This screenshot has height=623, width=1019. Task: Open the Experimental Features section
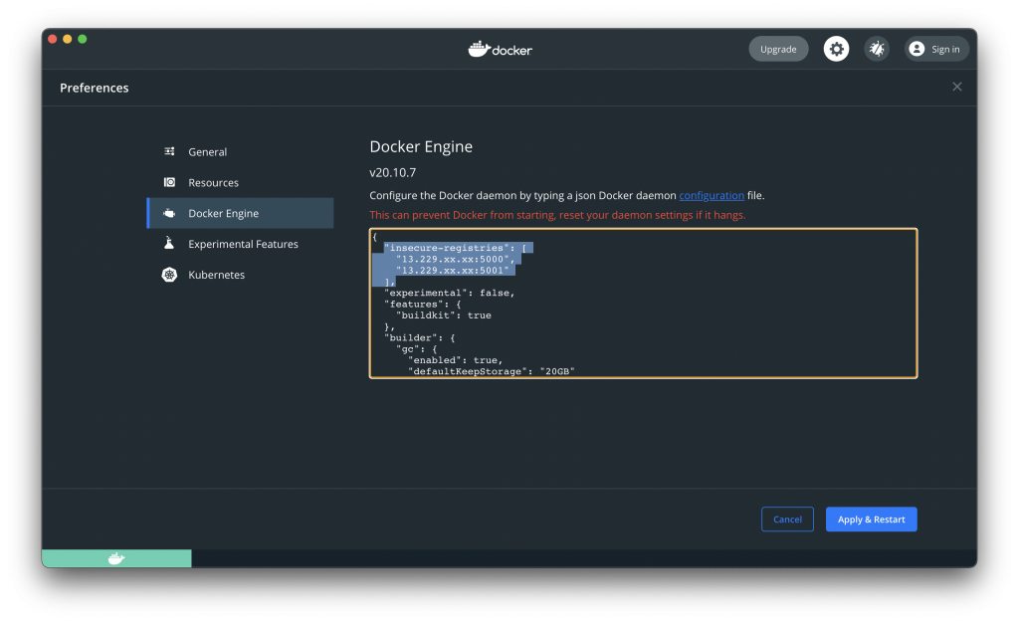tap(242, 244)
